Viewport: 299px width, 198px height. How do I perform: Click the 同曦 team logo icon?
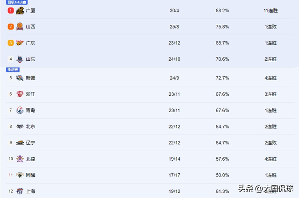20,175
